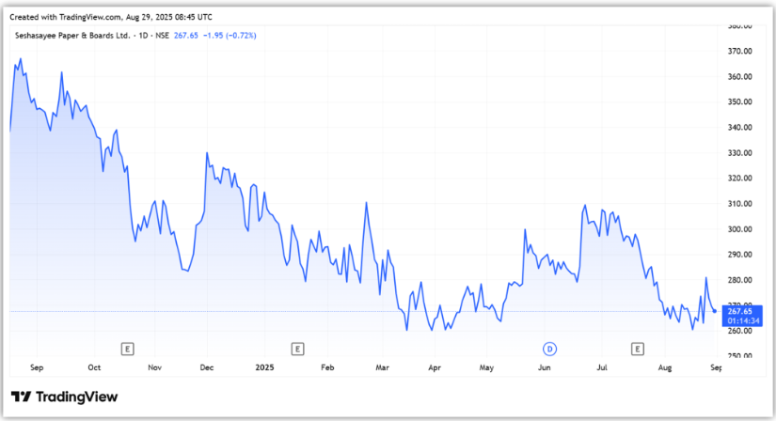Screen dimensions: 776x421
Task: Click the −1.95 (−0.72%) change value
Action: click(230, 35)
